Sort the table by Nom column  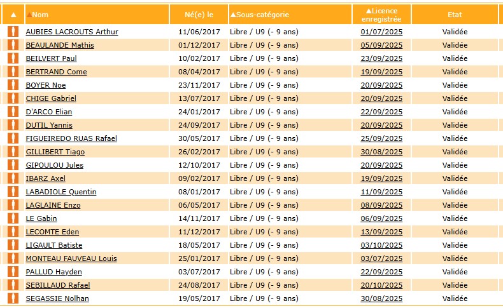pyautogui.click(x=39, y=15)
